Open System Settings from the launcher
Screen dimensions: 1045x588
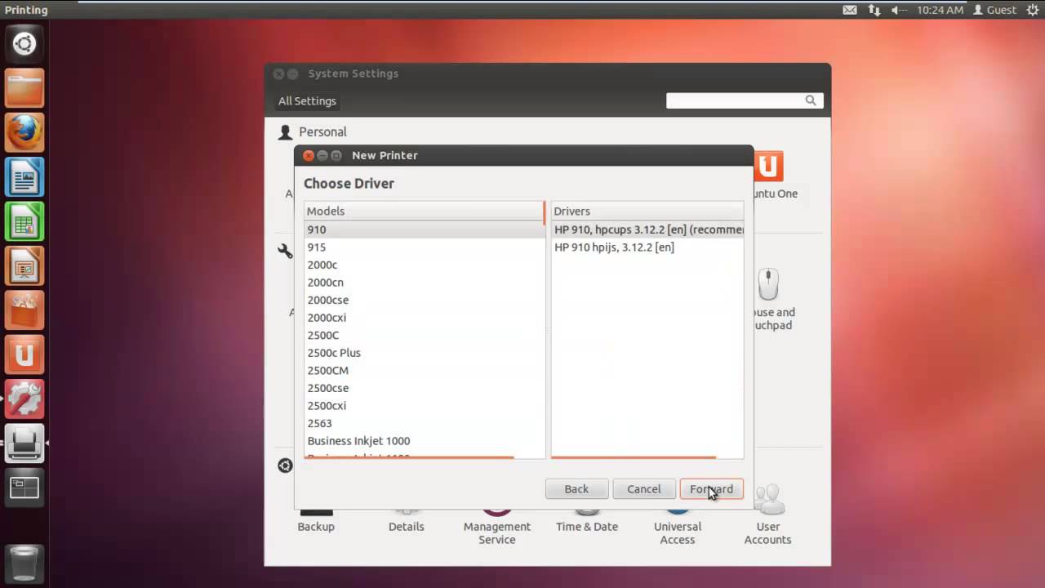click(x=24, y=399)
